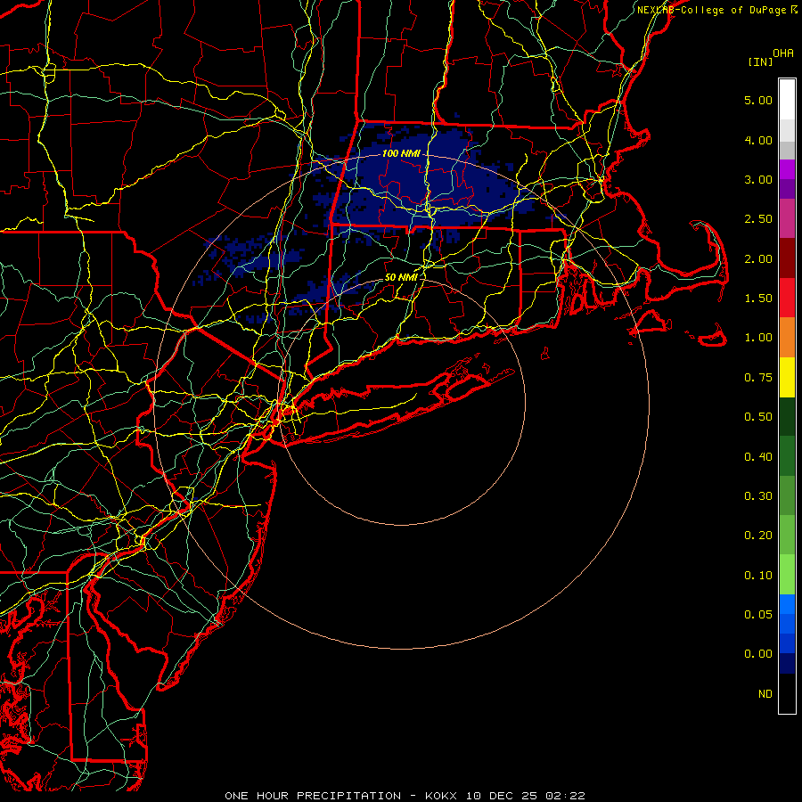The height and width of the screenshot is (802, 802).
Task: Click the 0.10 legend value
Action: pos(758,576)
